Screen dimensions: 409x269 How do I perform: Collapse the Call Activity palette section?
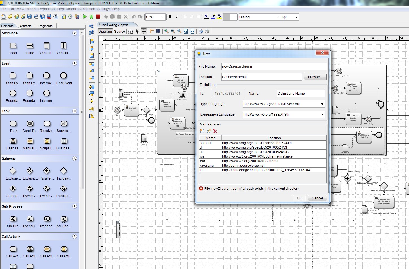pyautogui.click(x=75, y=237)
